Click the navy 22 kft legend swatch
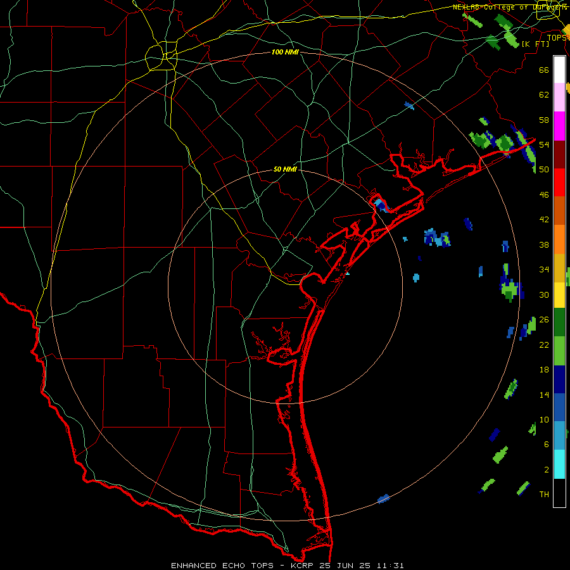 (x=559, y=379)
